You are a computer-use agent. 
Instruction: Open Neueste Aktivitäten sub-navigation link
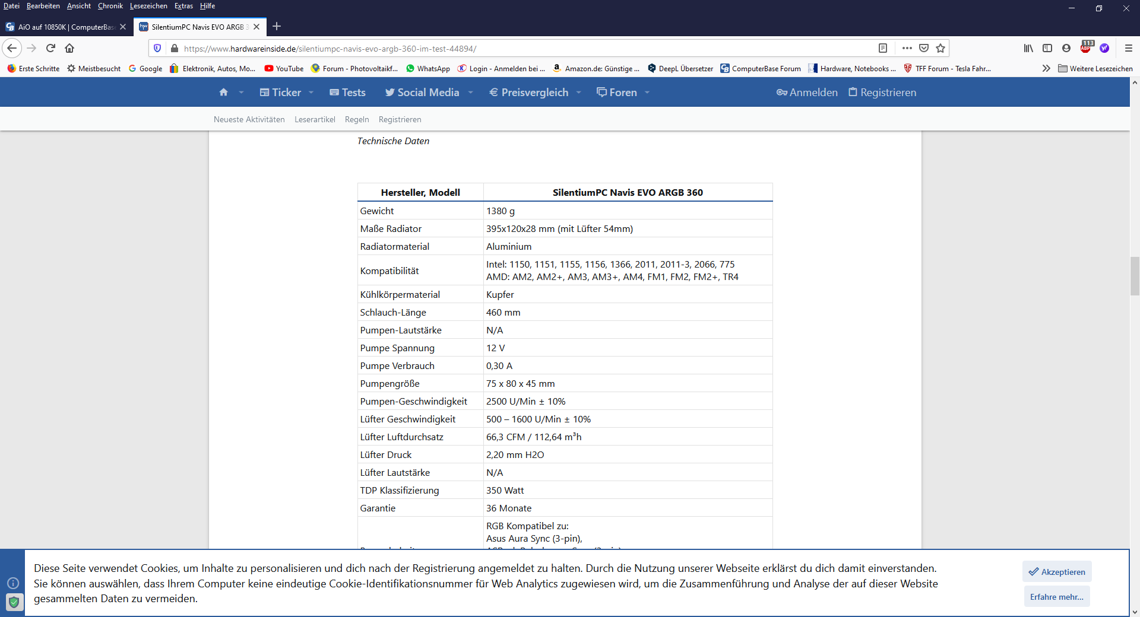coord(249,119)
